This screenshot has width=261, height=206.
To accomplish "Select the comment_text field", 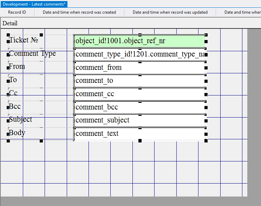I will tap(140, 134).
